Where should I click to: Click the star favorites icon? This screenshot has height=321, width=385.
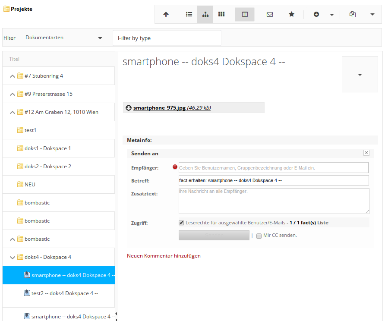pos(291,14)
